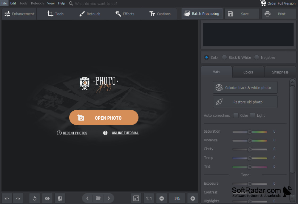Open the RECENT PHOTOS link
This screenshot has height=204, width=298.
coord(75,133)
